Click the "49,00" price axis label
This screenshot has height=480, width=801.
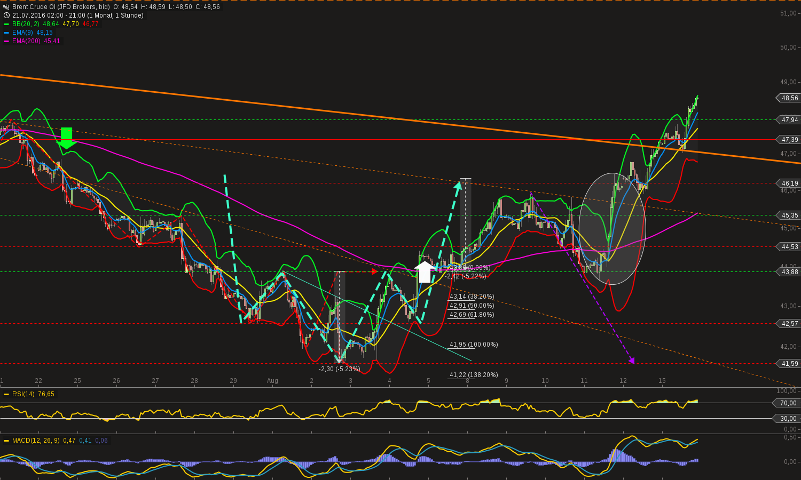click(788, 82)
